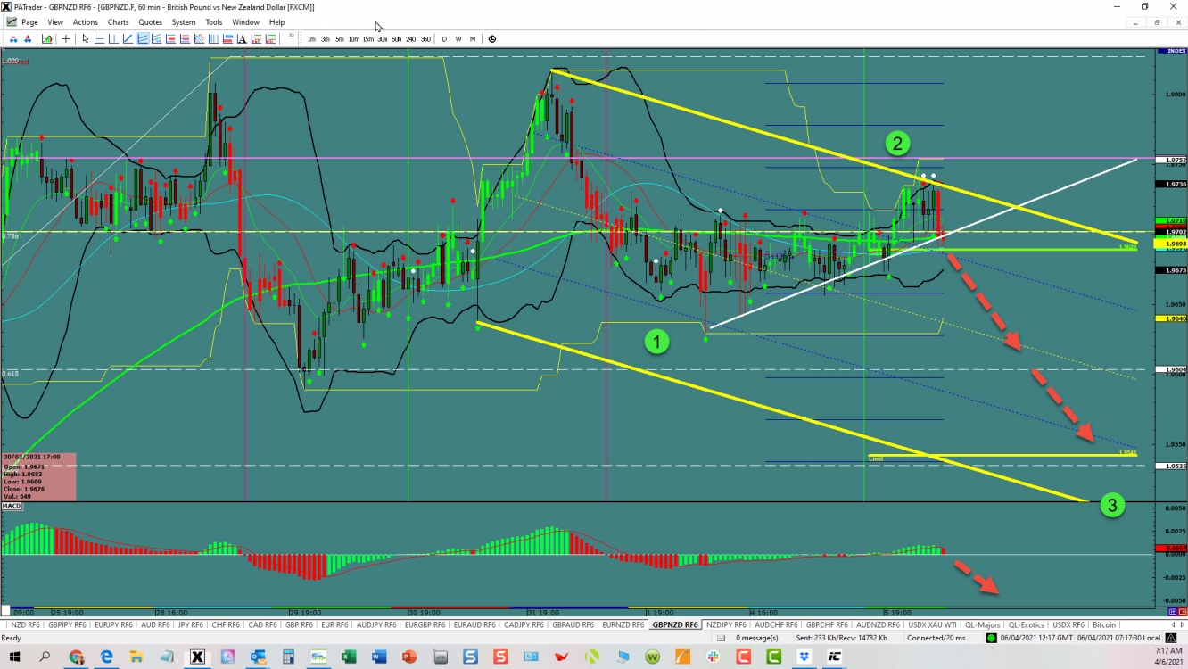Switch chart to 15m timeframe
Image resolution: width=1188 pixels, height=669 pixels.
(368, 39)
